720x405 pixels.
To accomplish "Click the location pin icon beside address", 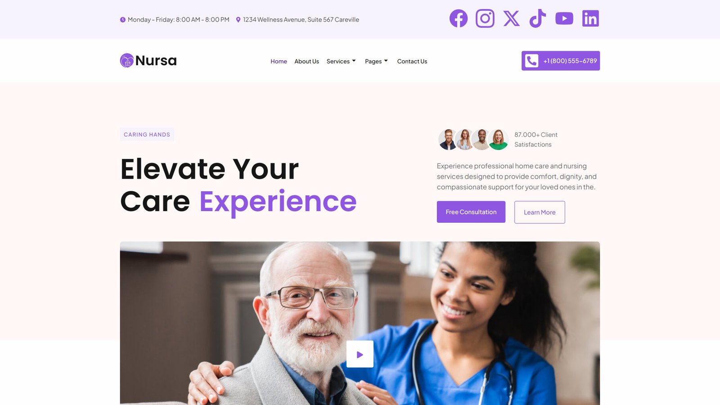I will click(238, 20).
